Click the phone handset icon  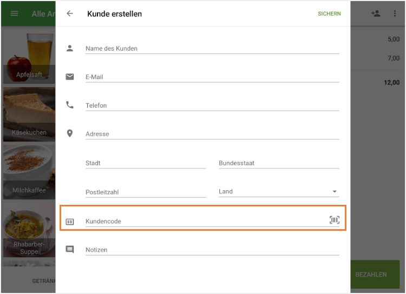coord(70,105)
